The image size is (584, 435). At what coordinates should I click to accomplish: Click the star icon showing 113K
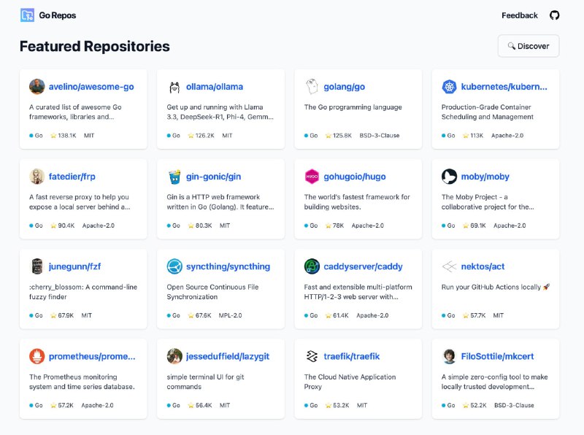[x=466, y=136]
